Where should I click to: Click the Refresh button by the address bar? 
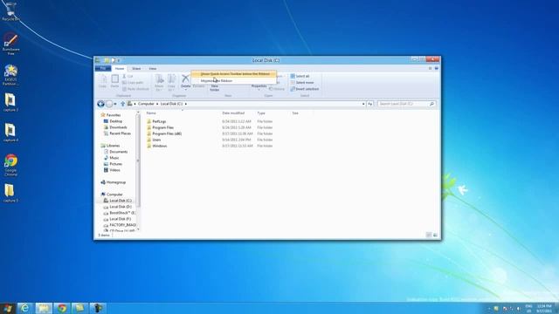point(370,104)
